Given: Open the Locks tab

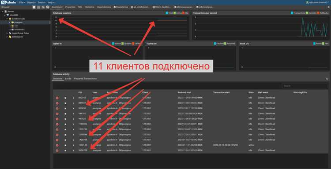Looking at the screenshot, I should 68,78.
